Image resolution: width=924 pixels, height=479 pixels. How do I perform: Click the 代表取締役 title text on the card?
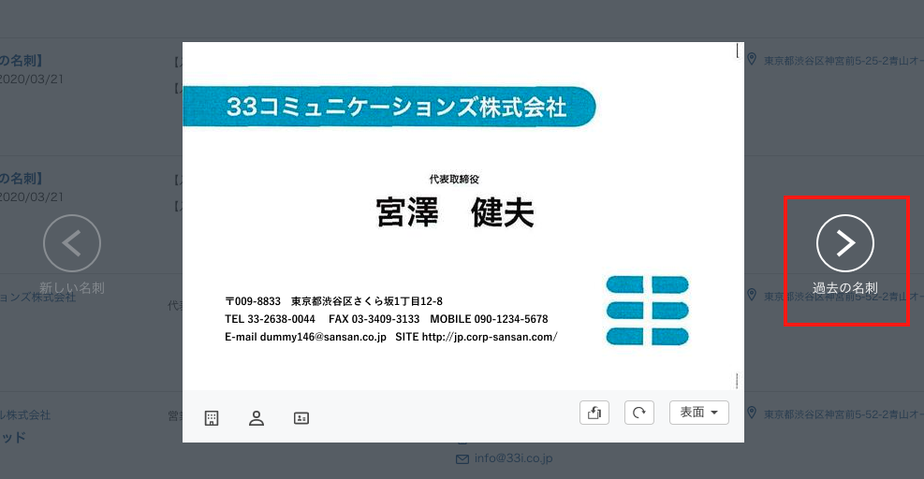(x=454, y=179)
